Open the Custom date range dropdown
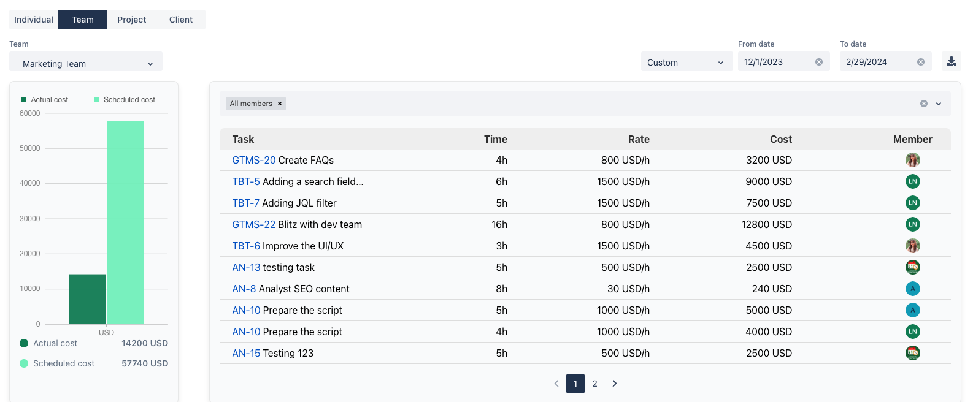Screen dimensions: 973x402 click(686, 63)
